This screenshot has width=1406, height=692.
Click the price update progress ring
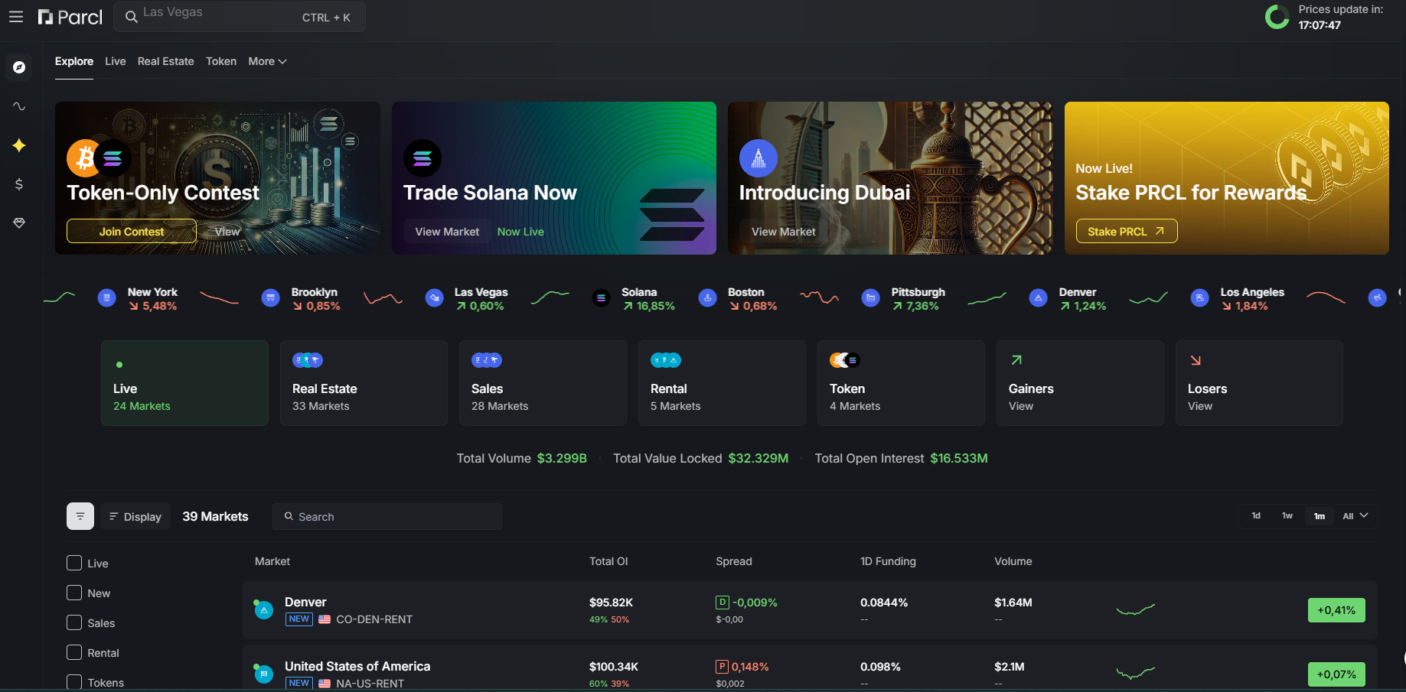pyautogui.click(x=1277, y=17)
